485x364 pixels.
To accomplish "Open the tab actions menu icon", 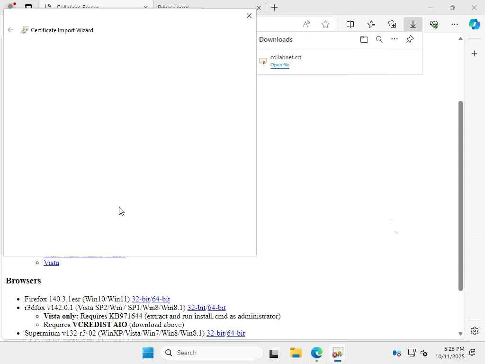I will click(x=28, y=7).
